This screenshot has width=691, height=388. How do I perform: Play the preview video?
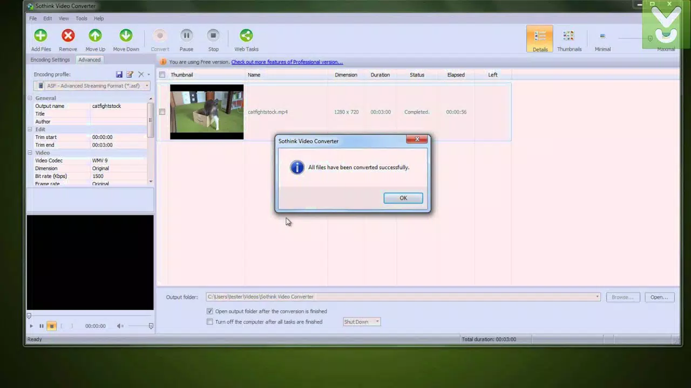coord(31,326)
